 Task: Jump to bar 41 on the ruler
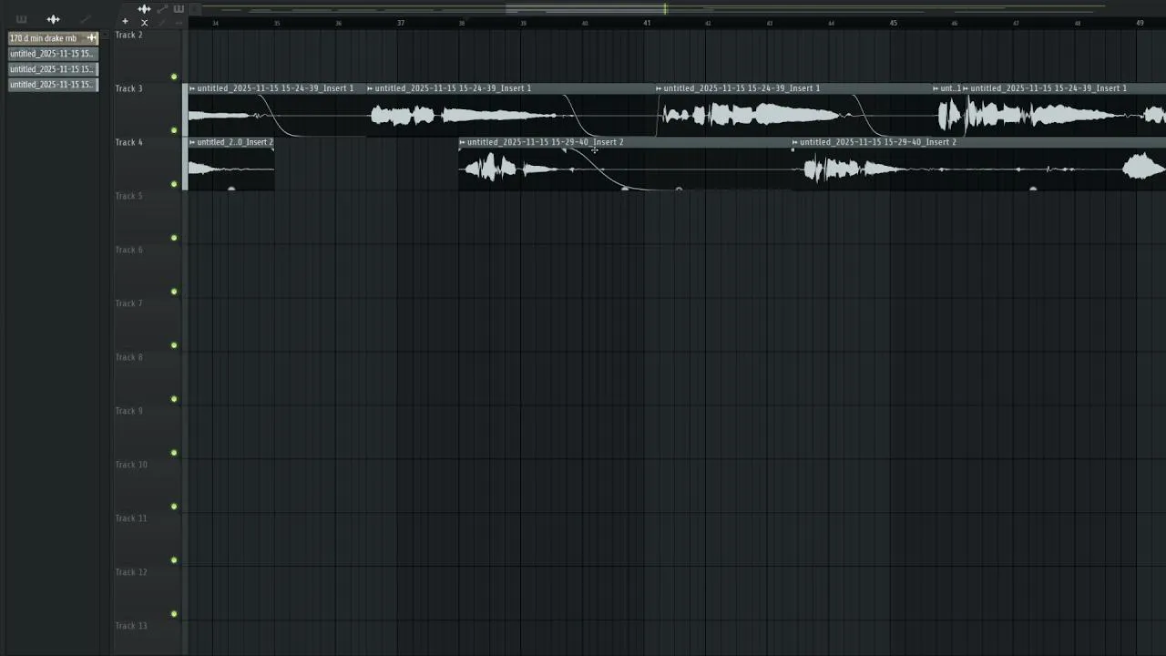point(647,23)
